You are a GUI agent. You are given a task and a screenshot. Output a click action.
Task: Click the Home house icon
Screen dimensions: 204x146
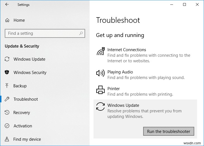[x=8, y=20]
